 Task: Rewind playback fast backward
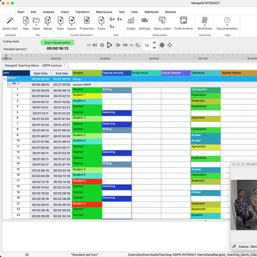[x=95, y=45]
